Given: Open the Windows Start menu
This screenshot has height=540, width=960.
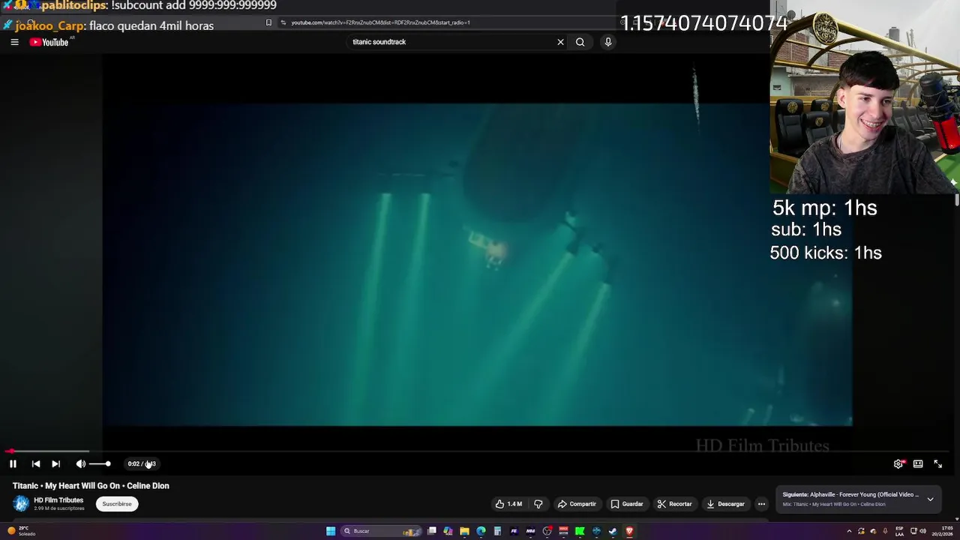Looking at the screenshot, I should (331, 531).
